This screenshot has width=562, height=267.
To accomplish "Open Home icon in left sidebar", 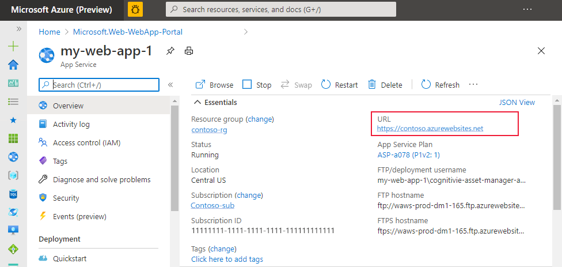I will [13, 65].
